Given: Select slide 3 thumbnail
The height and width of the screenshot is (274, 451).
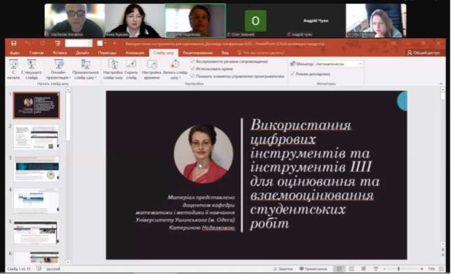Looking at the screenshot, I should 37,169.
